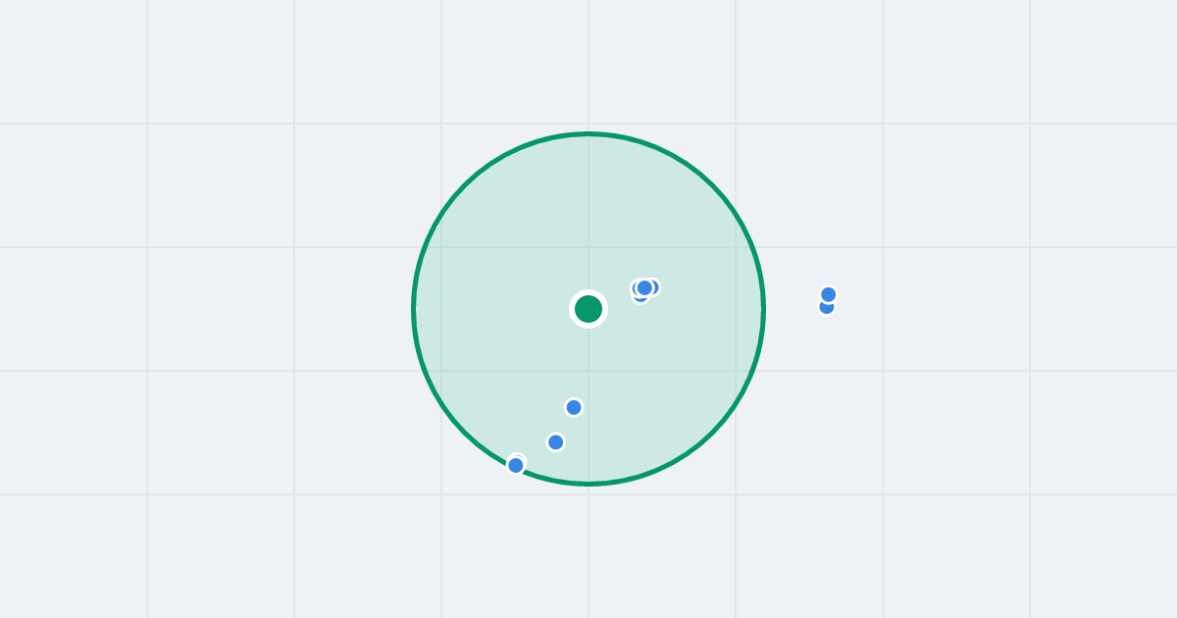Select the frontmost blue marker beside the green center
Viewport: 1177px width, 618px height.
coord(644,287)
